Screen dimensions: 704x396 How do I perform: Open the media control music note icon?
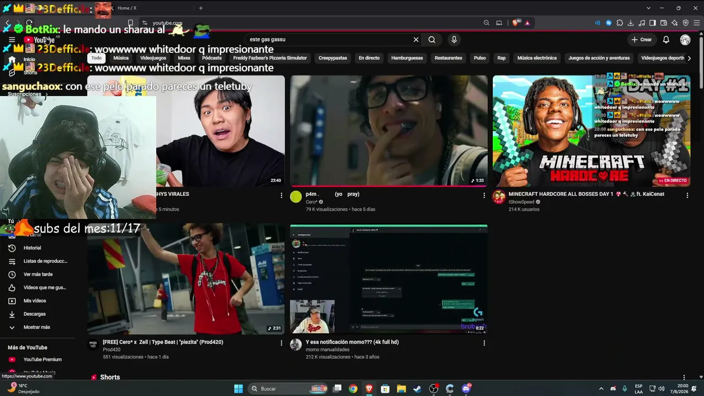[641, 23]
